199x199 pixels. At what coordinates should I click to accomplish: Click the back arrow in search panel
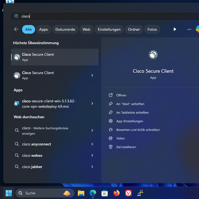tap(16, 29)
